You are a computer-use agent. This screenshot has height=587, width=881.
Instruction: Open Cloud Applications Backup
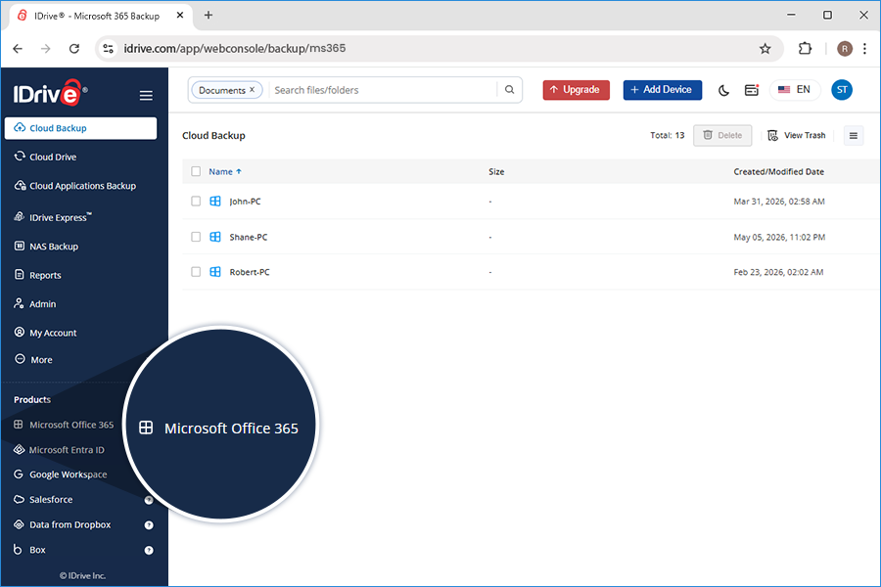pyautogui.click(x=75, y=186)
